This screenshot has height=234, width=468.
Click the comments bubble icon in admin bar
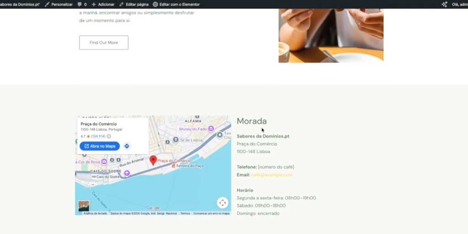tap(80, 4)
